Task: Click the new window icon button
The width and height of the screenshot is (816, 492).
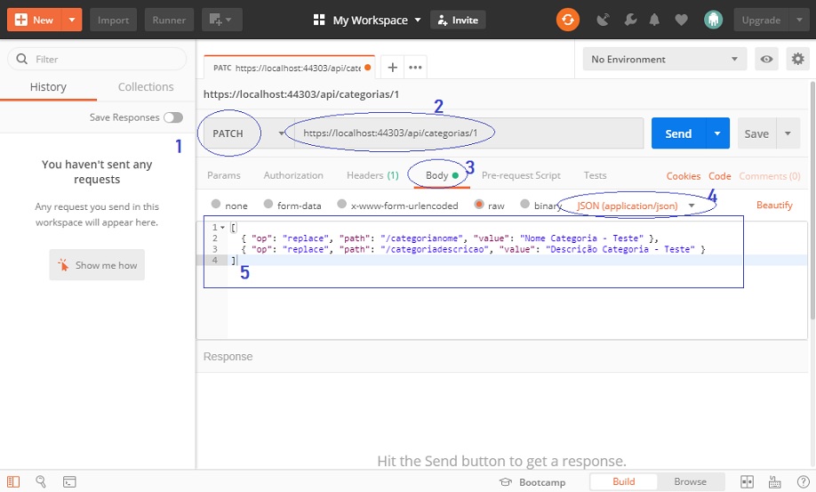Action: 221,20
